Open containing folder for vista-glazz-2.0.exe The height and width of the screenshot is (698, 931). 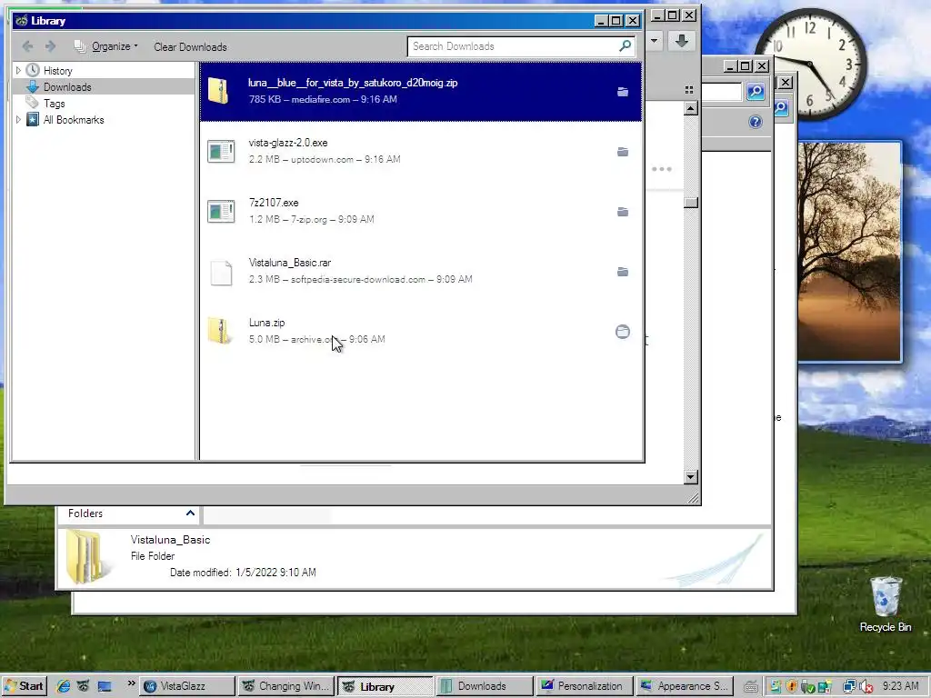pyautogui.click(x=622, y=152)
